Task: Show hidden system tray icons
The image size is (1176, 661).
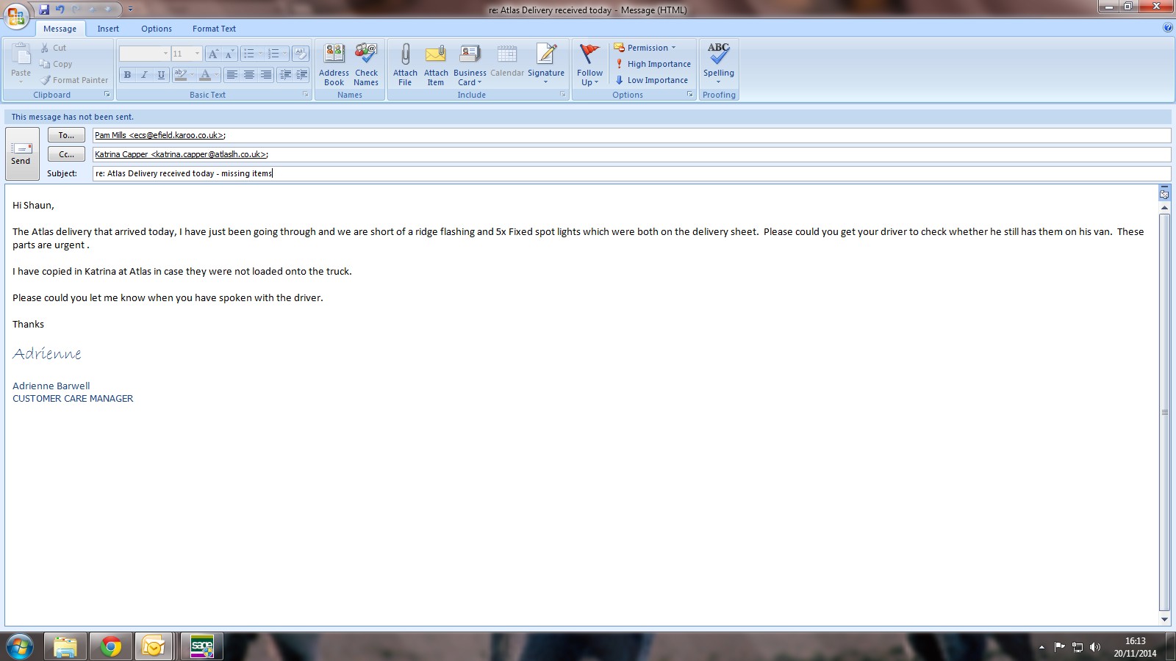Action: [1041, 647]
